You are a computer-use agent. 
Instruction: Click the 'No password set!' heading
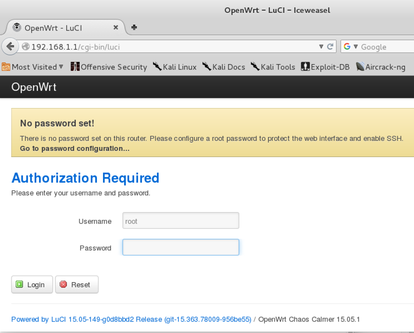coord(57,123)
